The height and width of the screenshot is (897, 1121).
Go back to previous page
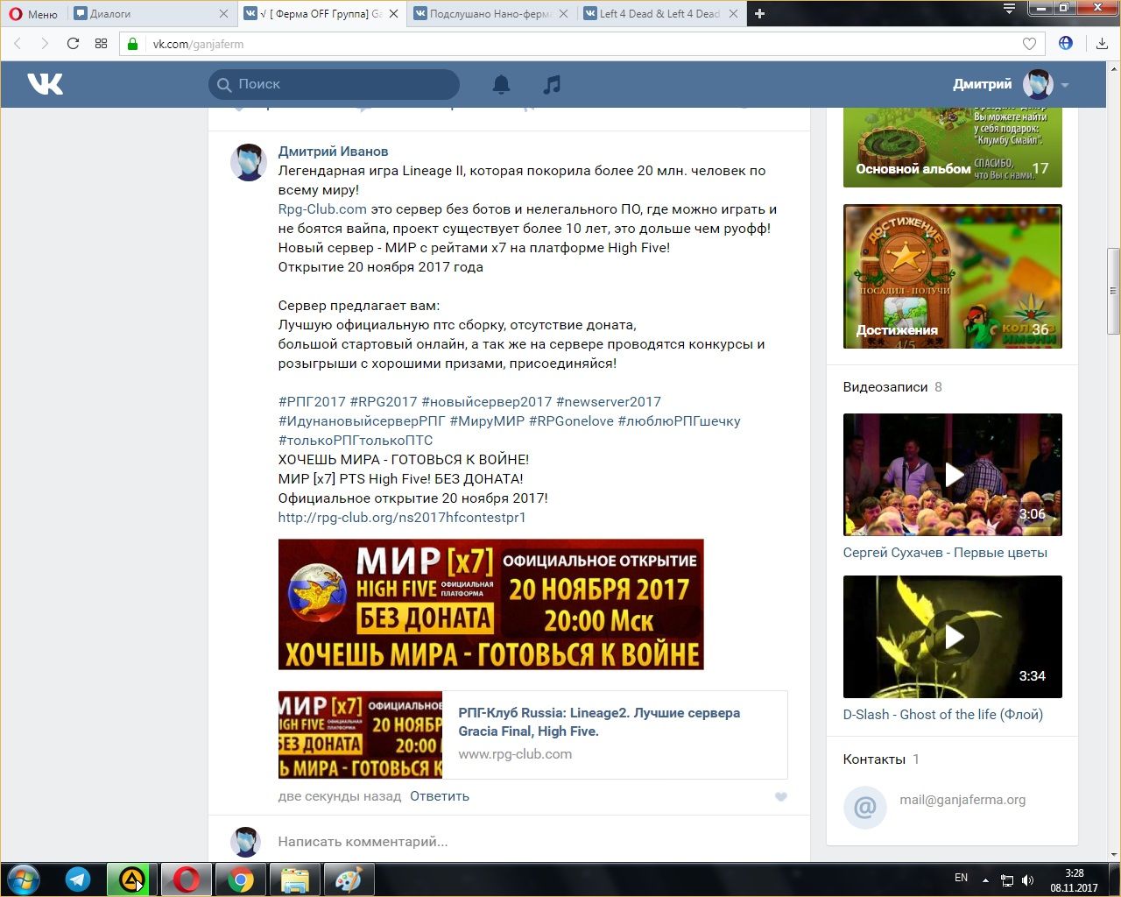pos(18,44)
